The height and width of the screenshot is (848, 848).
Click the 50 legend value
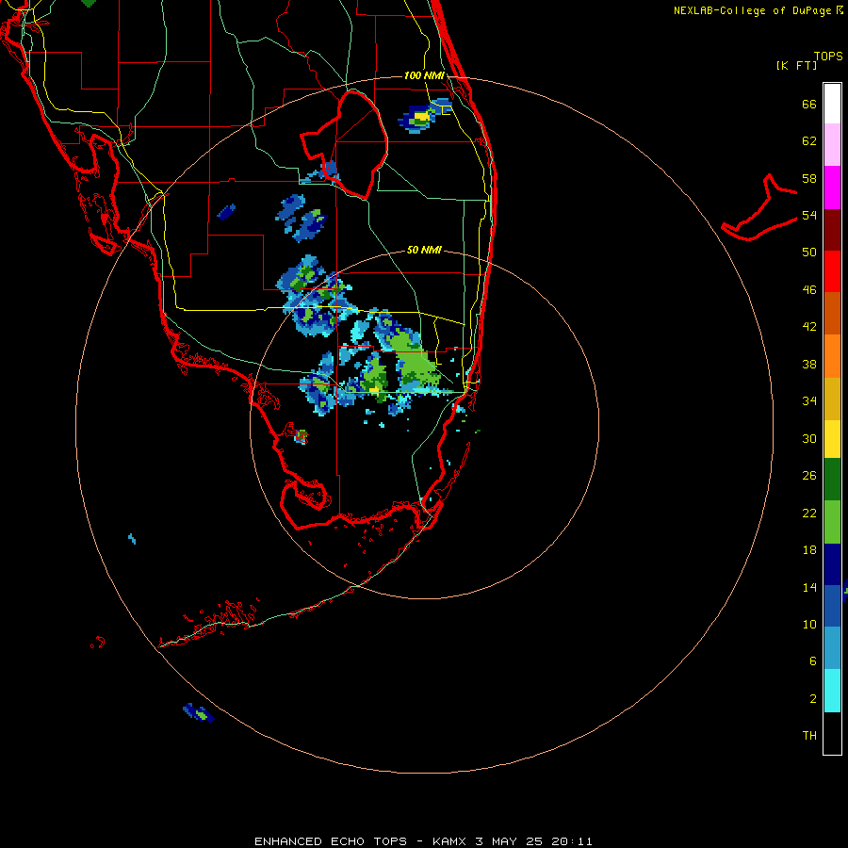[809, 252]
